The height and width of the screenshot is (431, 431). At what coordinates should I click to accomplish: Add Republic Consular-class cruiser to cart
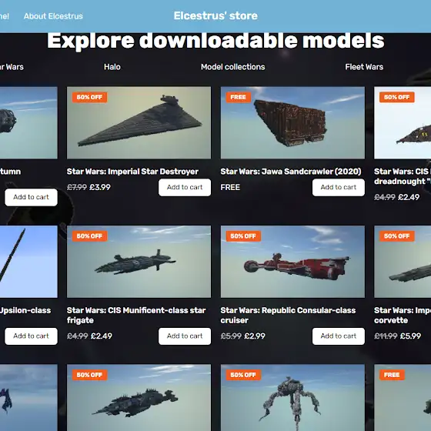click(x=339, y=336)
